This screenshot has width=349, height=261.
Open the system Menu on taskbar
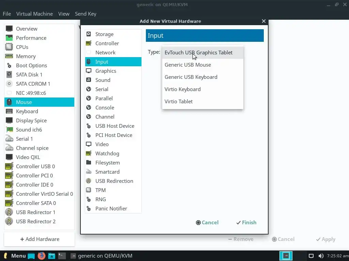[x=15, y=256]
